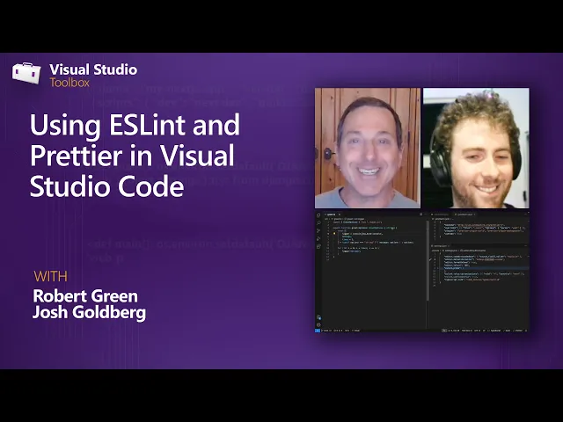Open the Search icon in VS Code sidebar

point(318,222)
